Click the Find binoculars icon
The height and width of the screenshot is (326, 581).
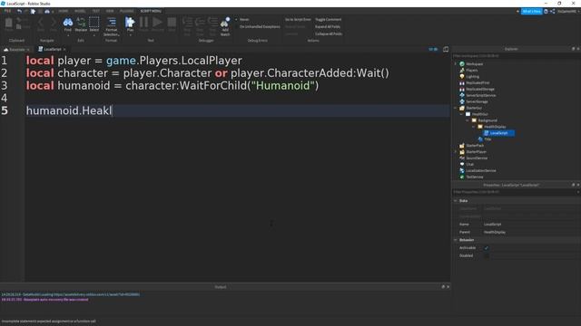[68, 23]
